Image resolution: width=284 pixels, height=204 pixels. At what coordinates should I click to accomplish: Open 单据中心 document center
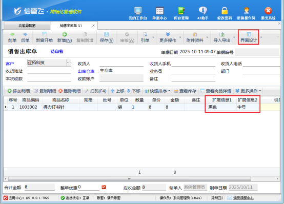(159, 13)
